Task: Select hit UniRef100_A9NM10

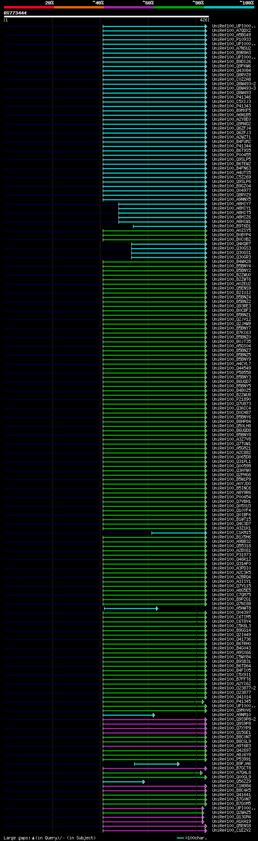Action: tap(231, 715)
